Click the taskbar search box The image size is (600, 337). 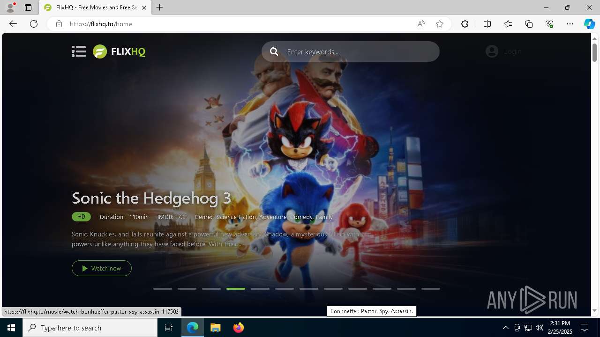coord(90,328)
